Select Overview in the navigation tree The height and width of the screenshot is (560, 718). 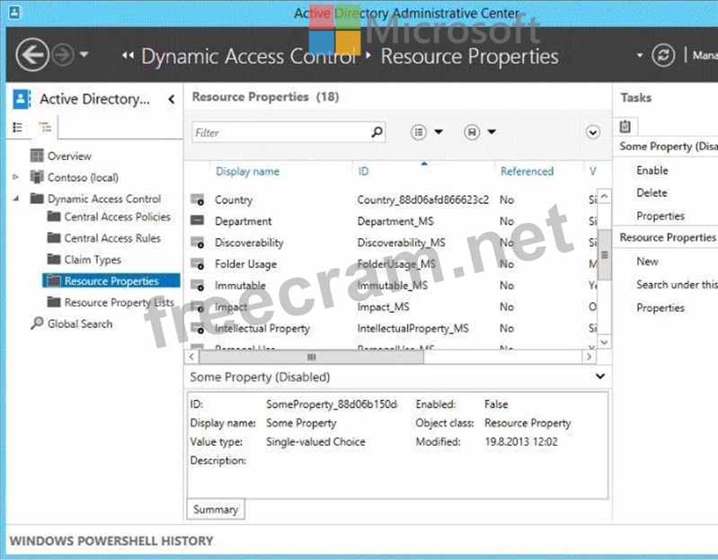click(x=69, y=156)
